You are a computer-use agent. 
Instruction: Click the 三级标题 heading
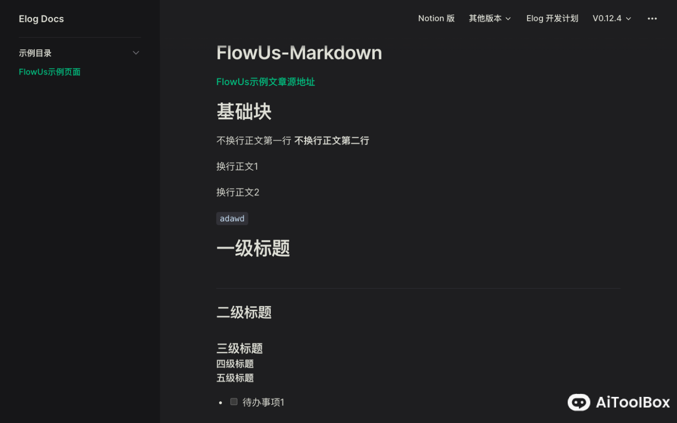tap(239, 348)
